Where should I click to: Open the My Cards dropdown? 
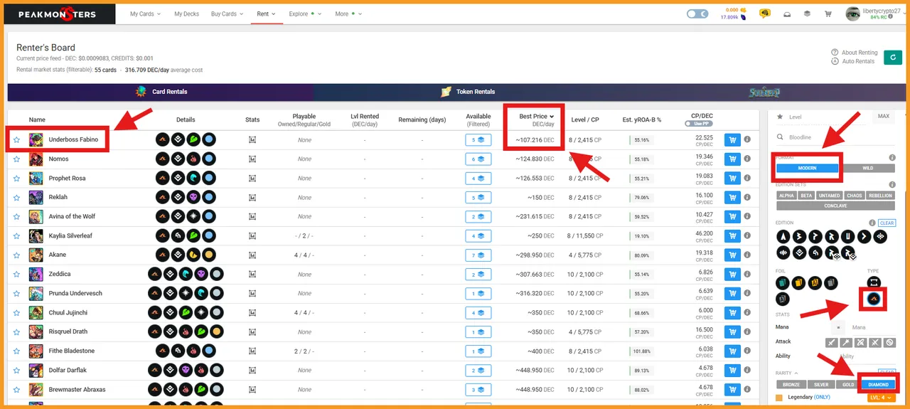click(x=145, y=14)
